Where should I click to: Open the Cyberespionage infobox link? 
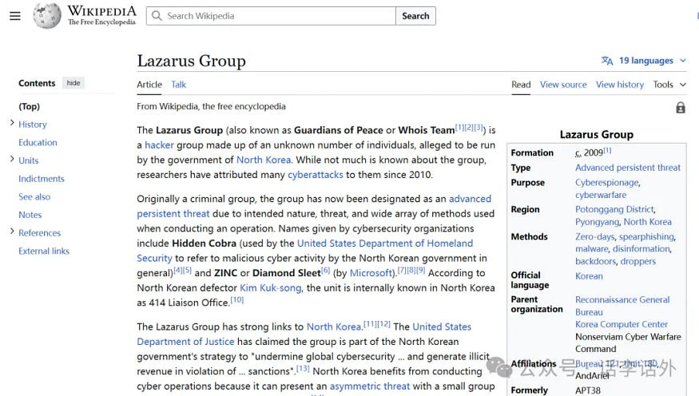click(x=606, y=183)
